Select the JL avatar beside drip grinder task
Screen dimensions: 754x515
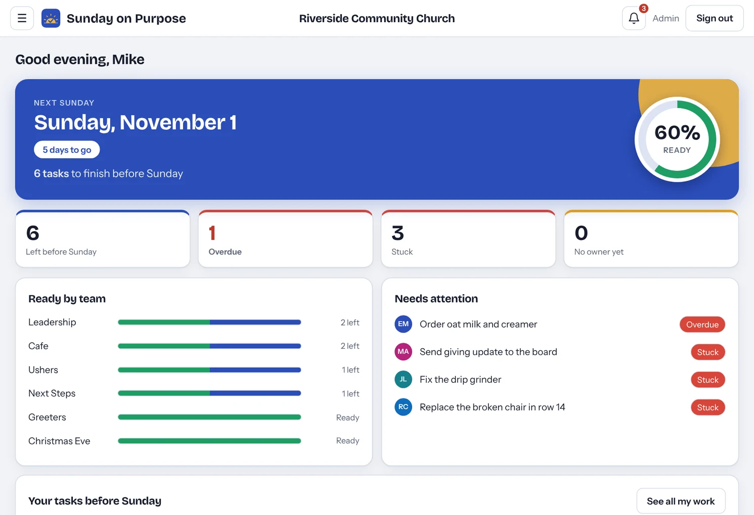pyautogui.click(x=403, y=379)
